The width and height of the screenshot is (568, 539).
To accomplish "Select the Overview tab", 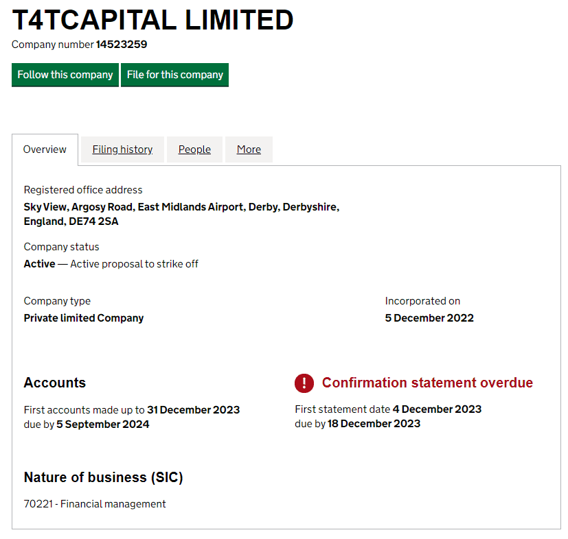I will 45,149.
